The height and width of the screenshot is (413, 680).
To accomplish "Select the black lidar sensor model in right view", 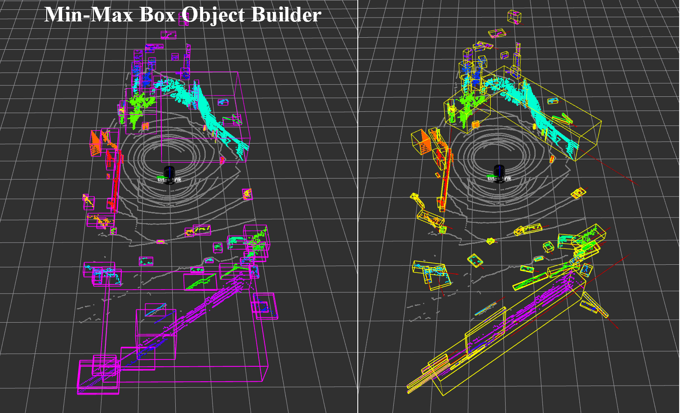I will 499,174.
